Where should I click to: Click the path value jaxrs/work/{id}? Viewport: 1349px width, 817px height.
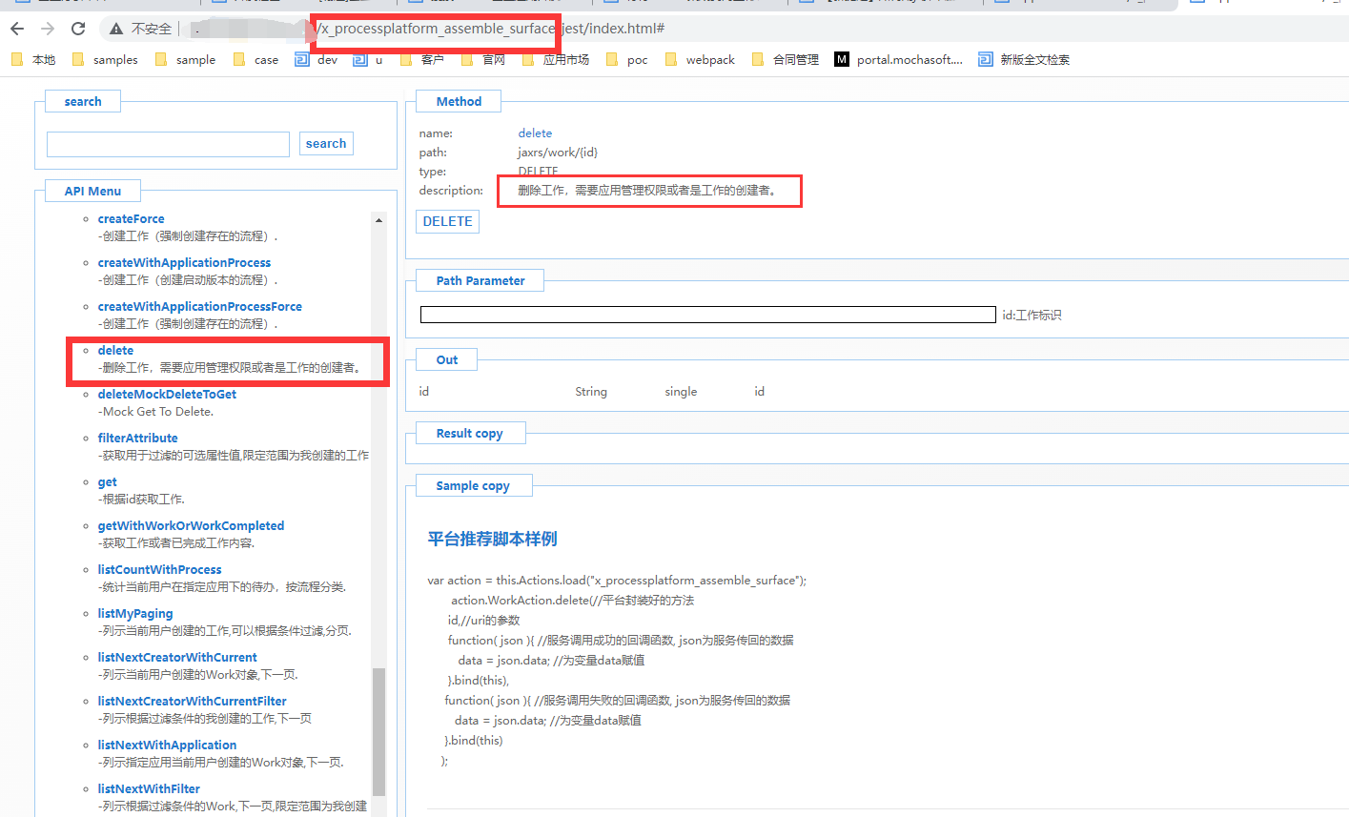pos(558,152)
